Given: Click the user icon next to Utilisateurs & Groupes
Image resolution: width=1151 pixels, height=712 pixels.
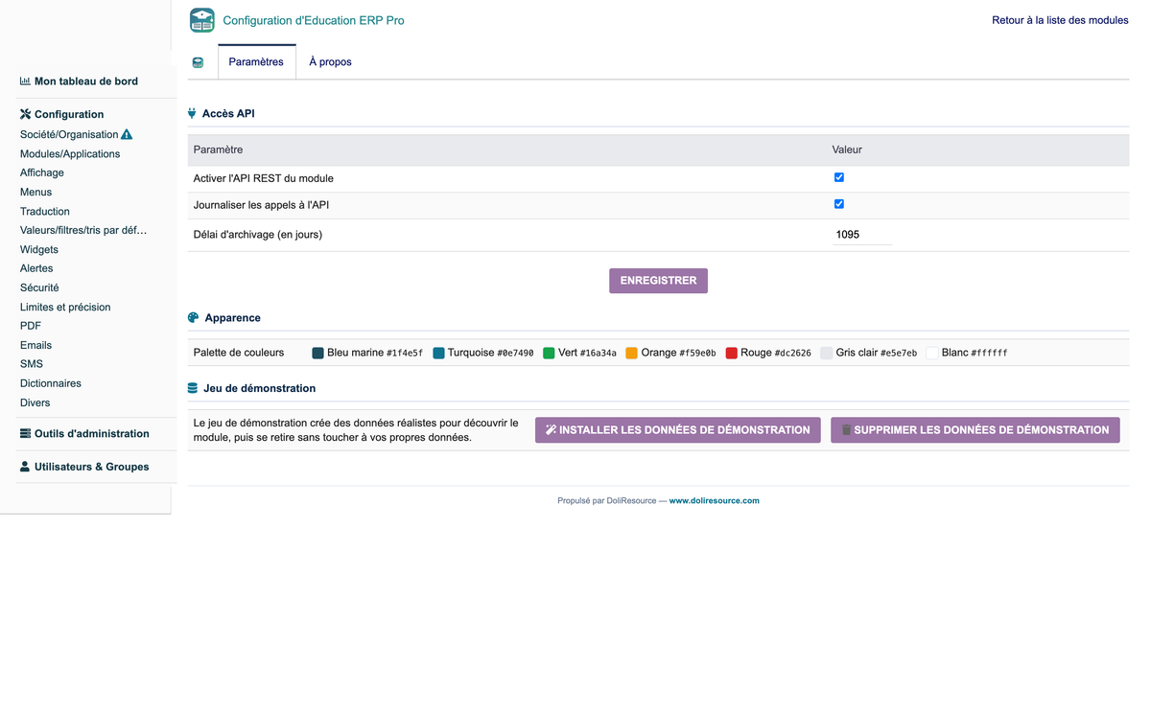Looking at the screenshot, I should click(25, 467).
